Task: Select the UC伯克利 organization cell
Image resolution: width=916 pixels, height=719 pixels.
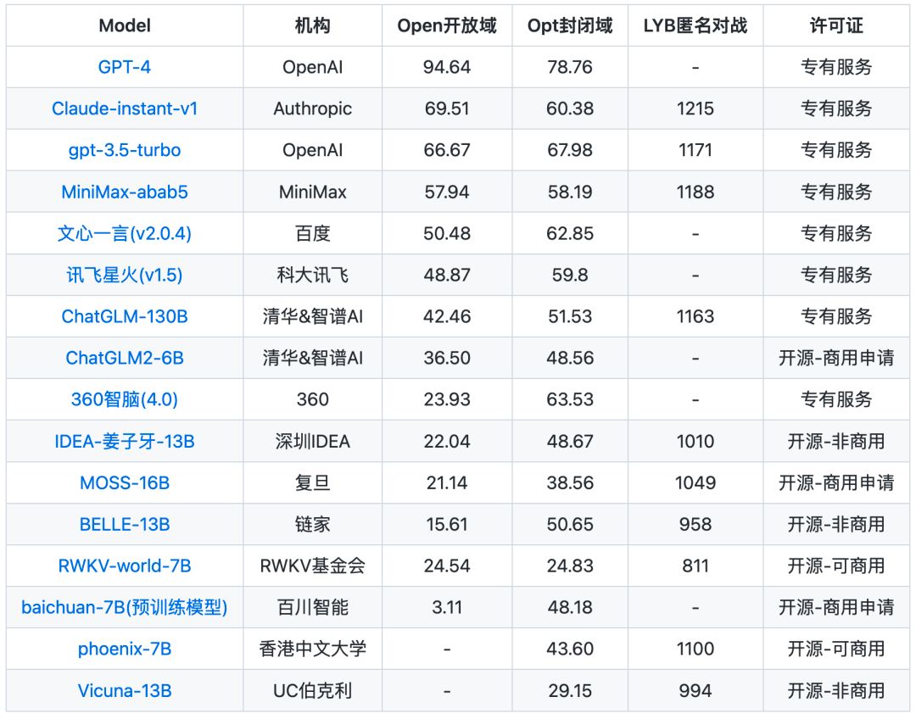Action: [312, 691]
